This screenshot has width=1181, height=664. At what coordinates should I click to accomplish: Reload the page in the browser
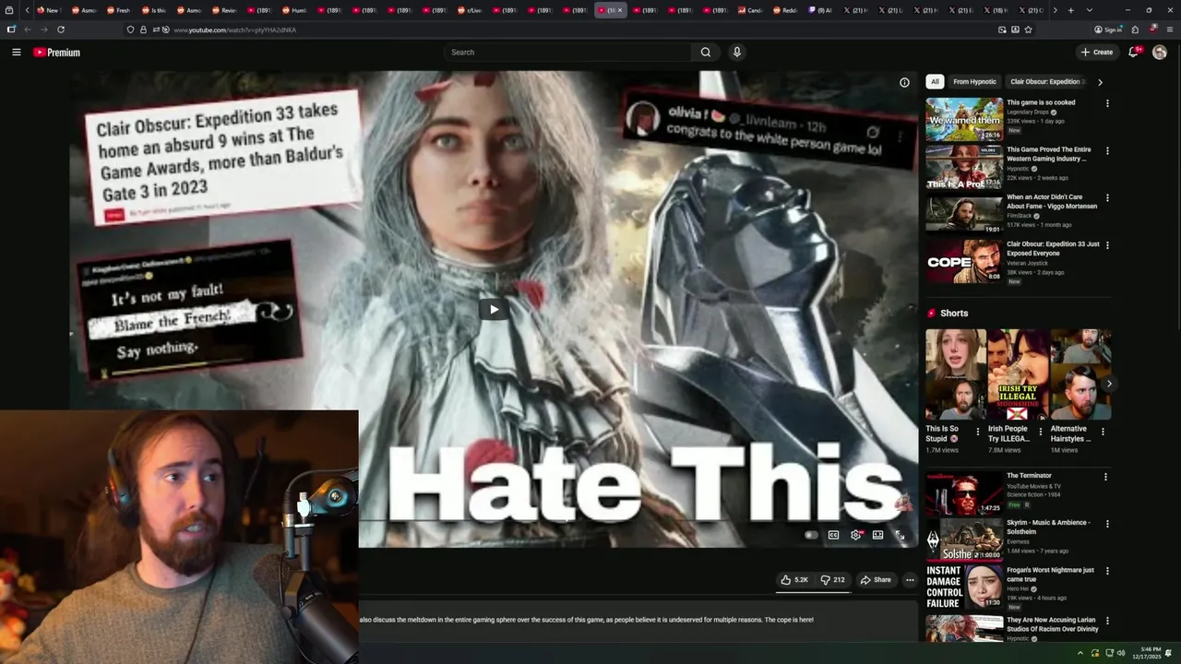(x=61, y=30)
